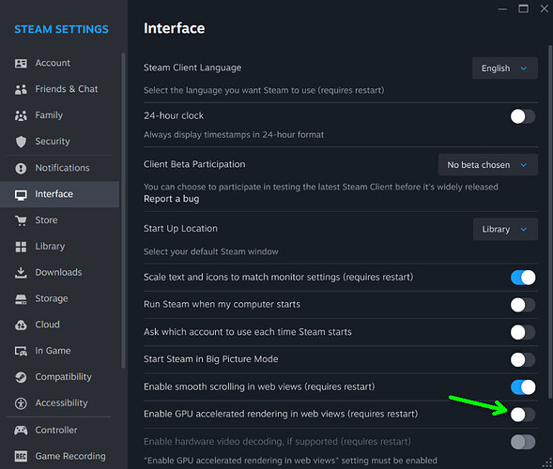Open Compatibility settings label

(x=64, y=377)
